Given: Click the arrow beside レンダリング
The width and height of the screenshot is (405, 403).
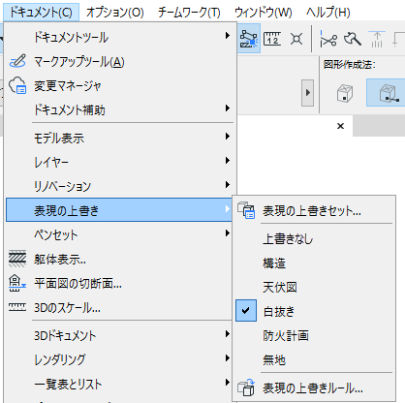Looking at the screenshot, I should (228, 358).
